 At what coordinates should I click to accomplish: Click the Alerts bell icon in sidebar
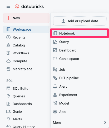coord(8,119)
